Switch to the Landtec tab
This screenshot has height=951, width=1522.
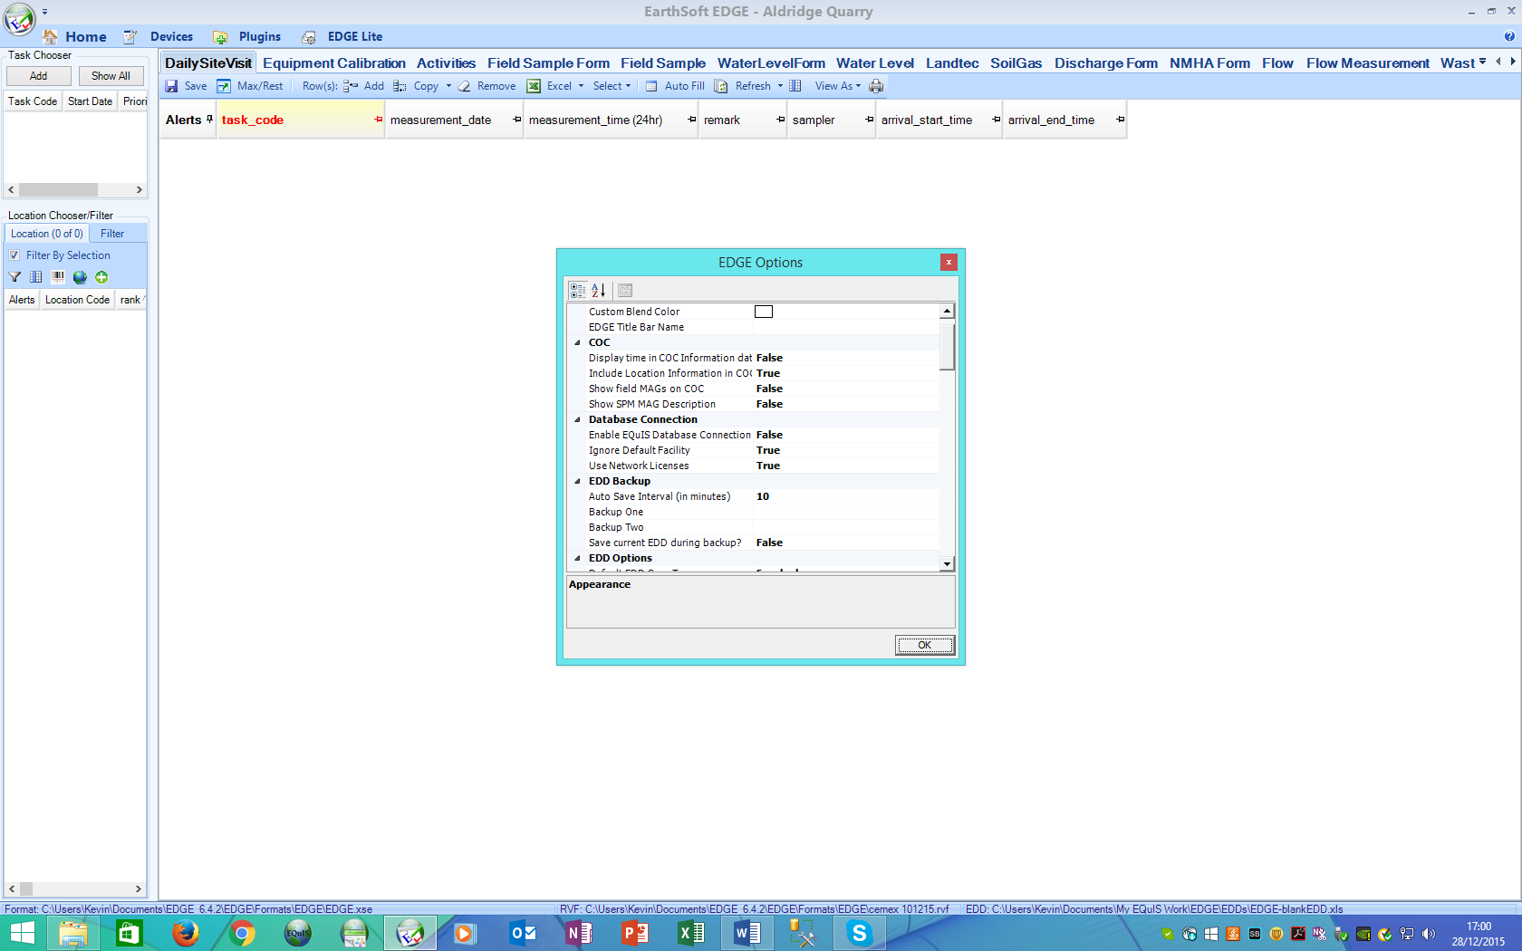click(952, 62)
